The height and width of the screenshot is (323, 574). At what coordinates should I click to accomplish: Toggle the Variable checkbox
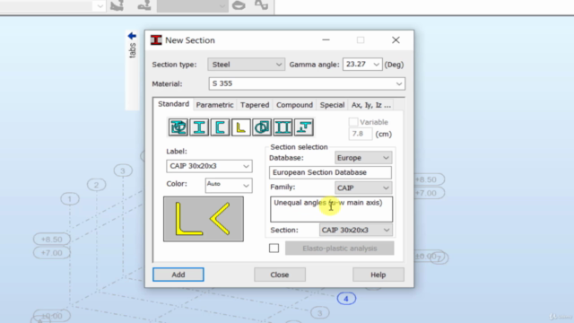point(353,122)
